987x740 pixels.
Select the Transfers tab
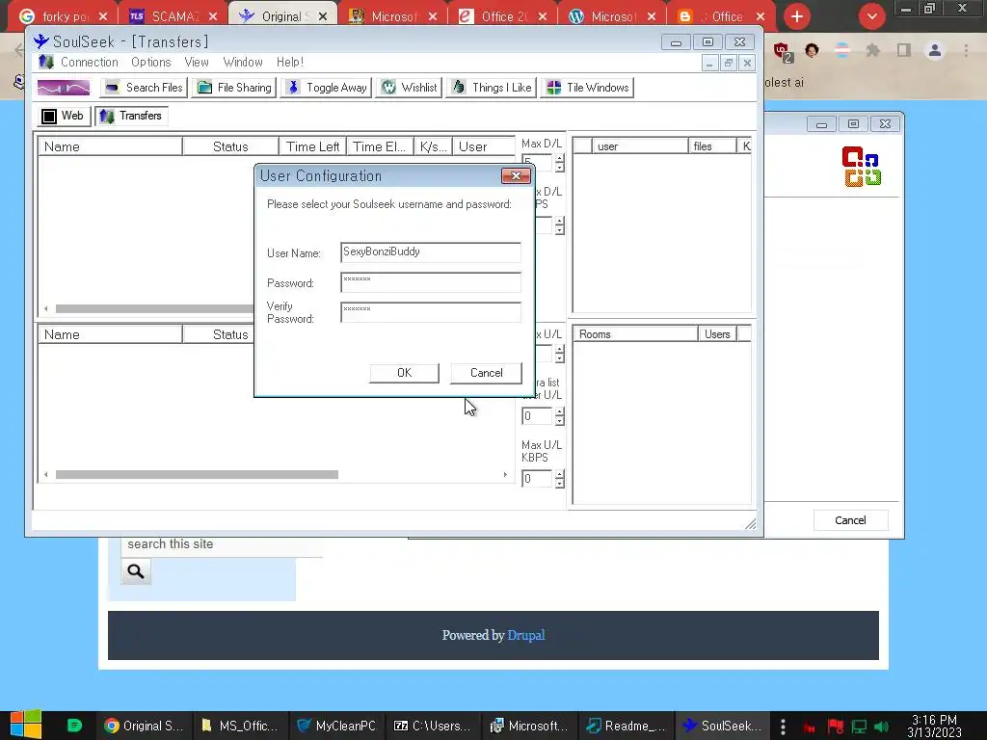click(x=131, y=116)
